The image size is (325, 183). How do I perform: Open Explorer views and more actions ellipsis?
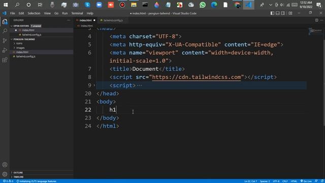click(69, 20)
